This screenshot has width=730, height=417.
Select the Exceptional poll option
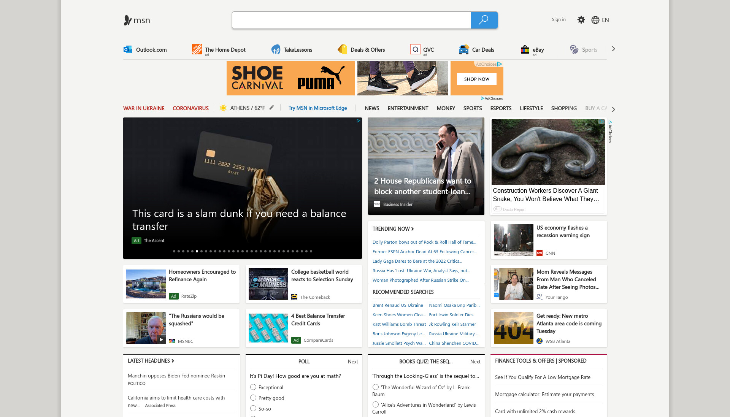pyautogui.click(x=253, y=387)
